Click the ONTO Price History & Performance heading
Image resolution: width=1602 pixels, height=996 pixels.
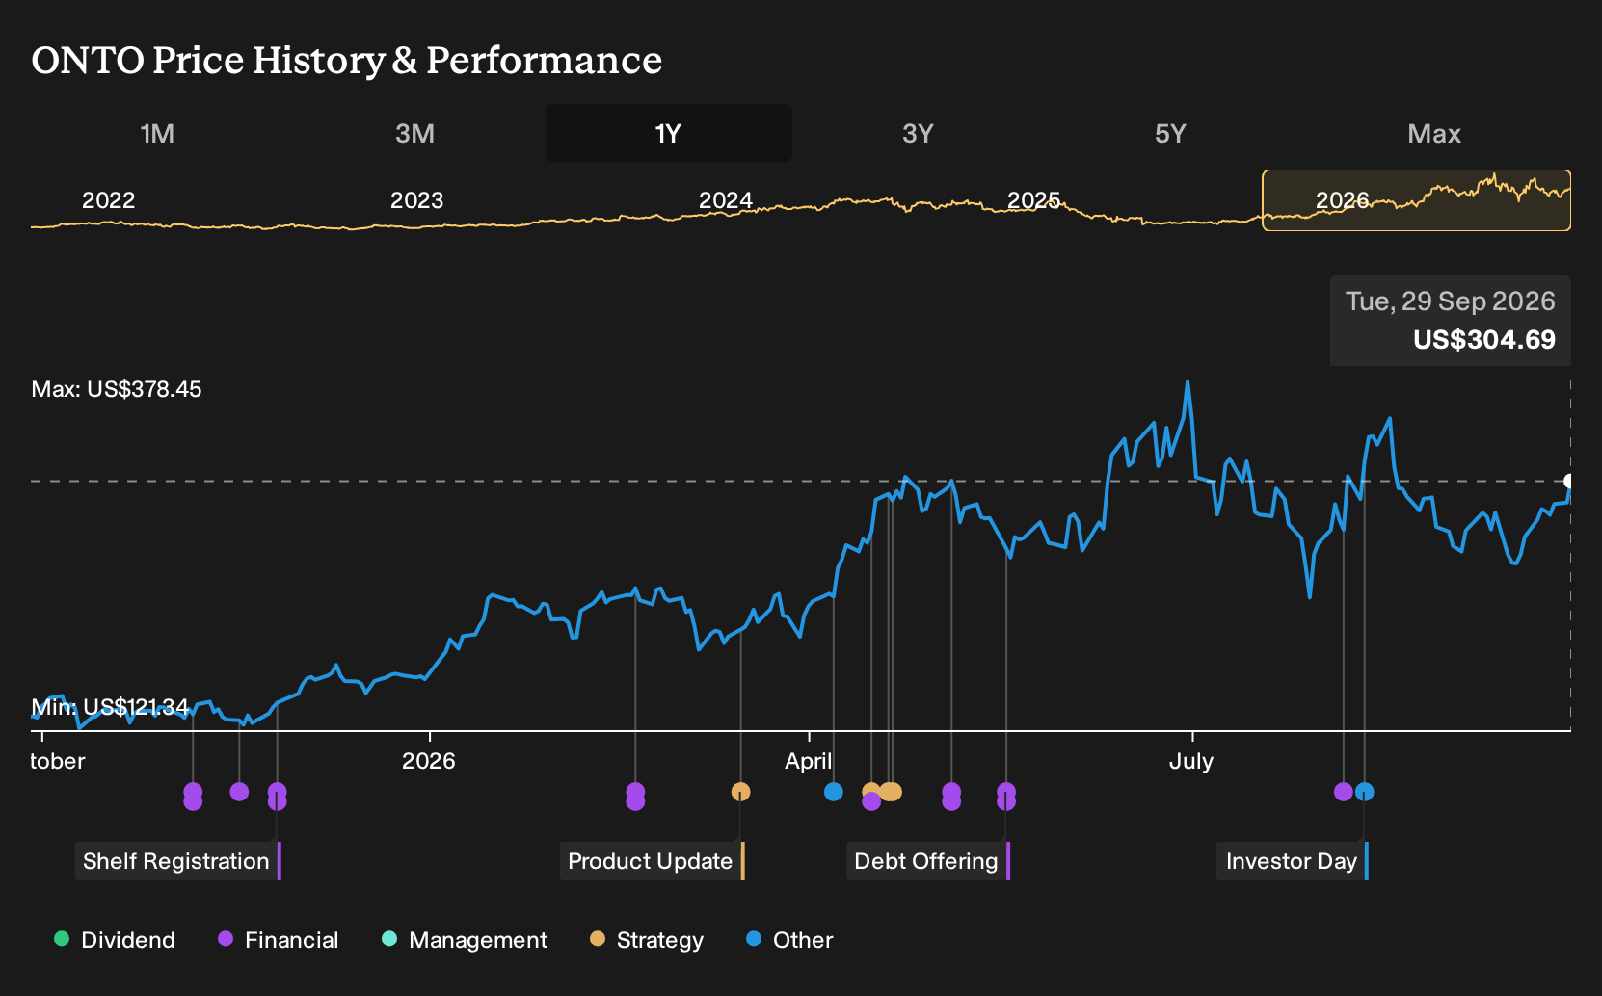pos(347,60)
